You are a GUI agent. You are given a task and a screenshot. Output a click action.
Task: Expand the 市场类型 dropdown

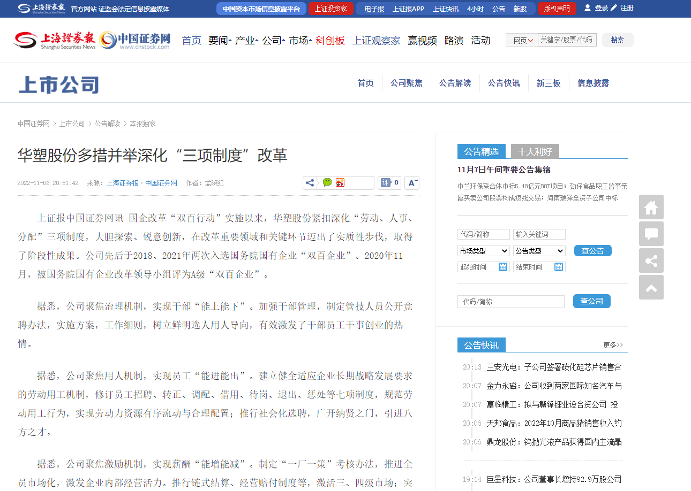(x=483, y=251)
